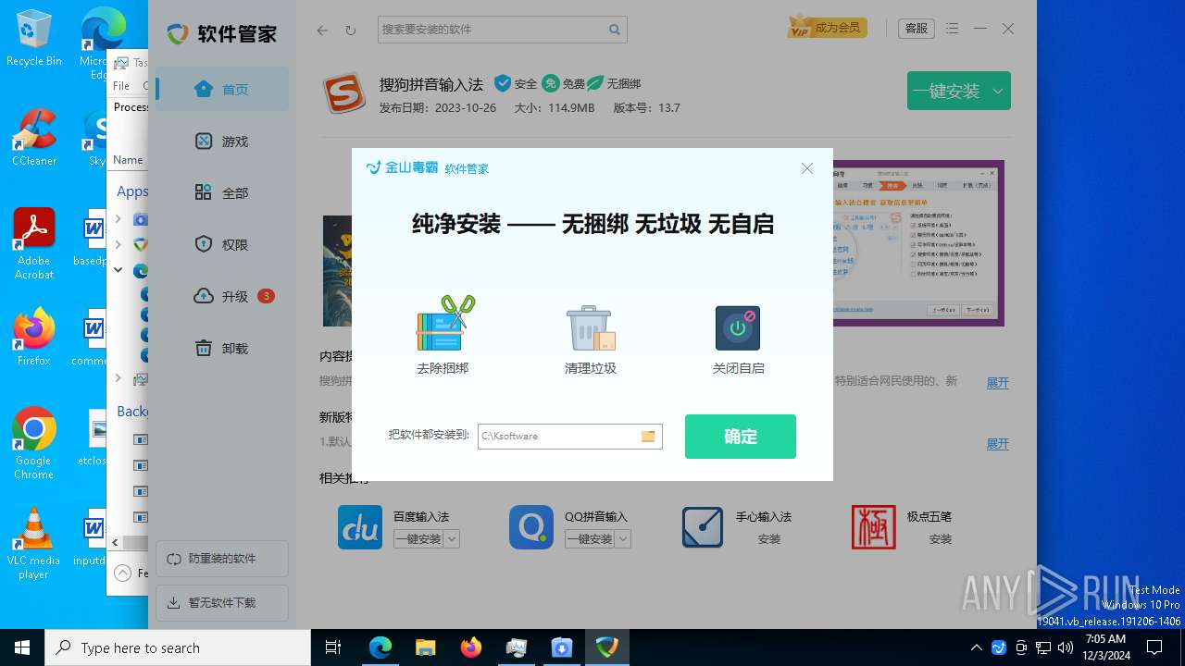
Task: Click the second 展开 link near 新版特性
Action: click(997, 444)
